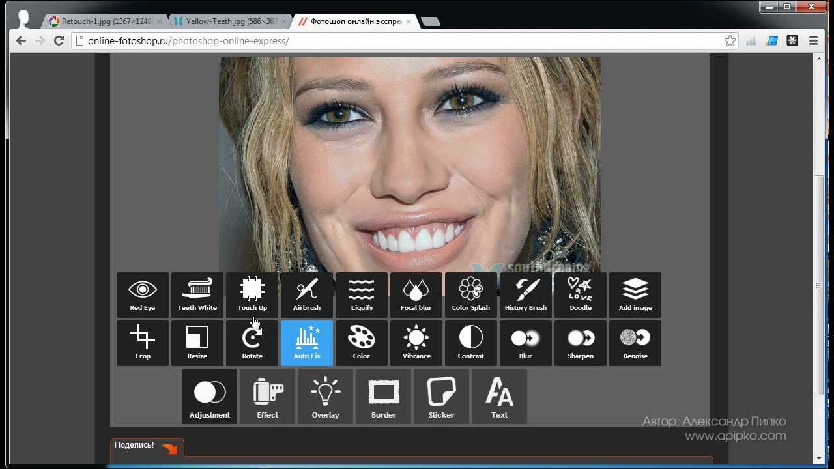834x469 pixels.
Task: Select the Focal blur tool
Action: (416, 295)
